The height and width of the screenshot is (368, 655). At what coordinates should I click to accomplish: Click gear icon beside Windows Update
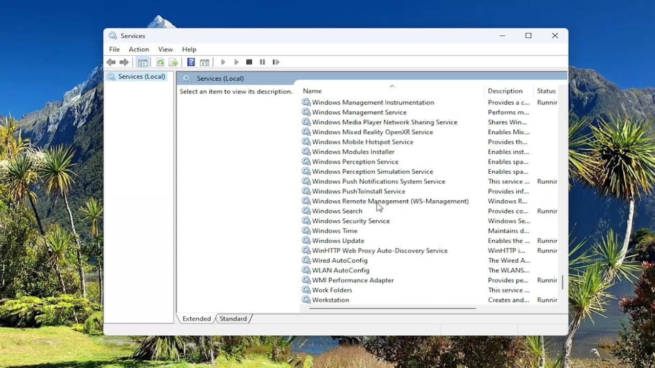306,241
